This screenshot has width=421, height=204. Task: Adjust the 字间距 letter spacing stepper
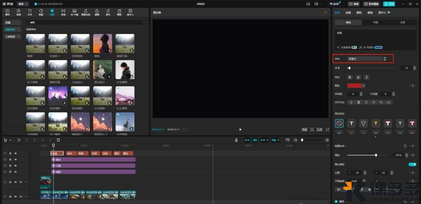tap(361, 94)
